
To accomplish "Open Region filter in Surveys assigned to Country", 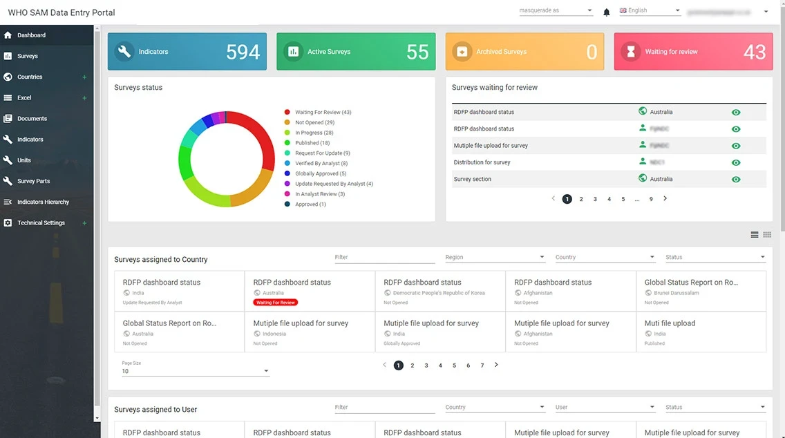I will (495, 257).
